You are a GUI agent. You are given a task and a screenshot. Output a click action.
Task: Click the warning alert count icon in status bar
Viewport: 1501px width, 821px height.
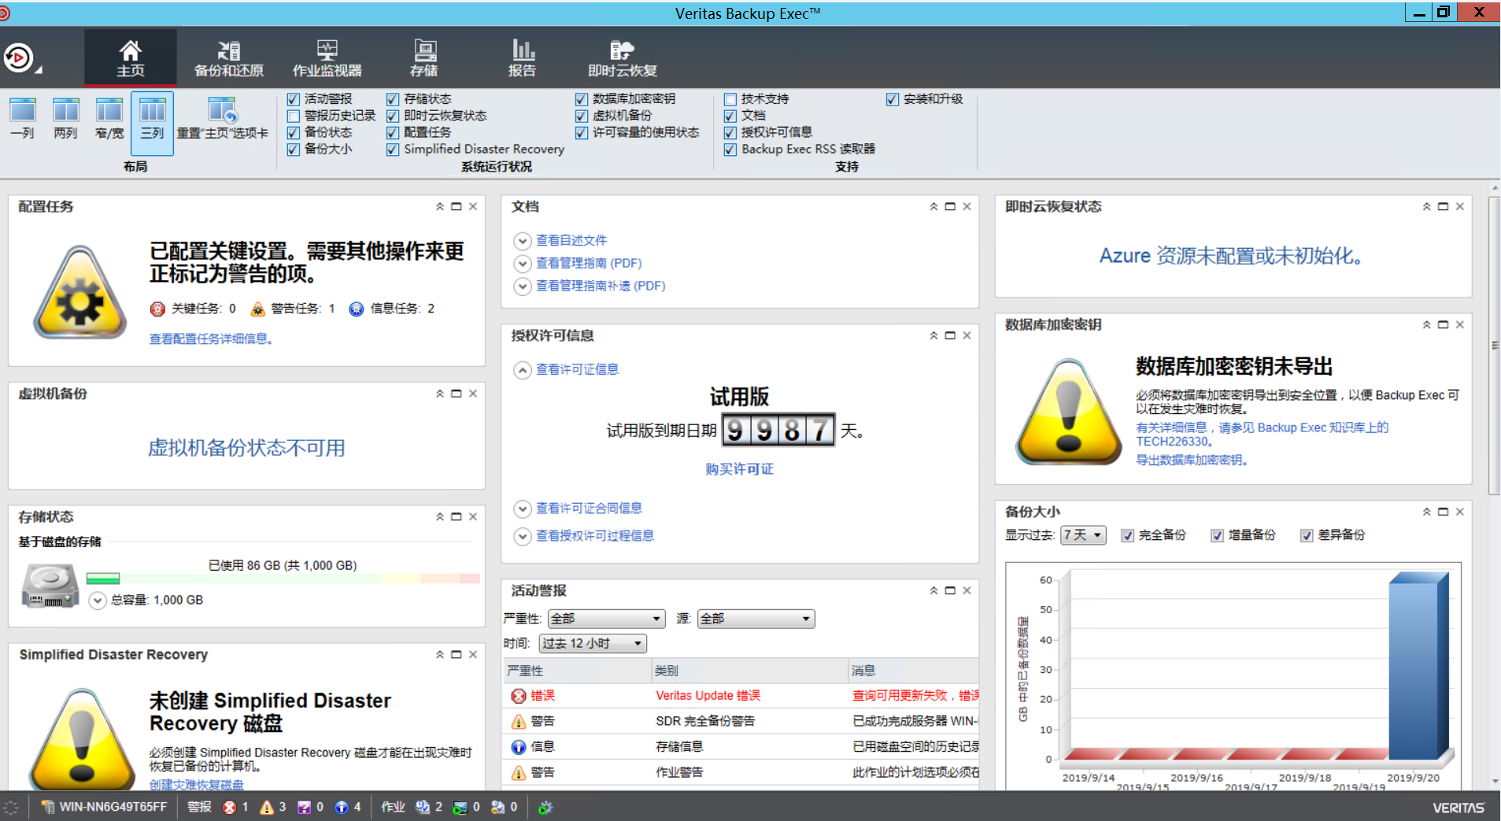click(267, 808)
